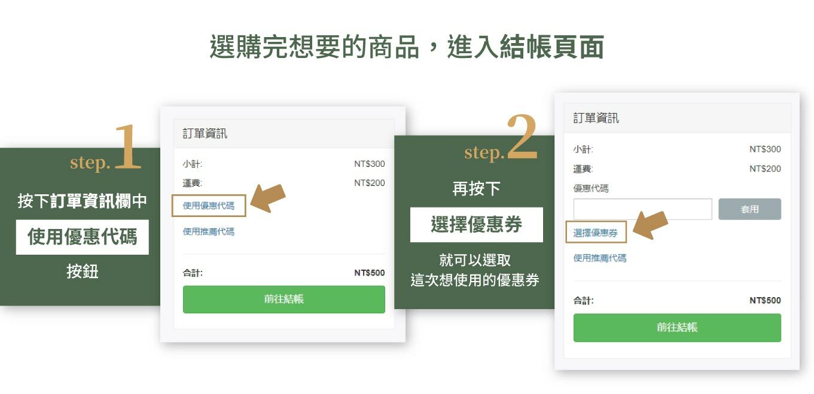
Task: Focus the 優惠代碼 text input field
Action: point(642,209)
